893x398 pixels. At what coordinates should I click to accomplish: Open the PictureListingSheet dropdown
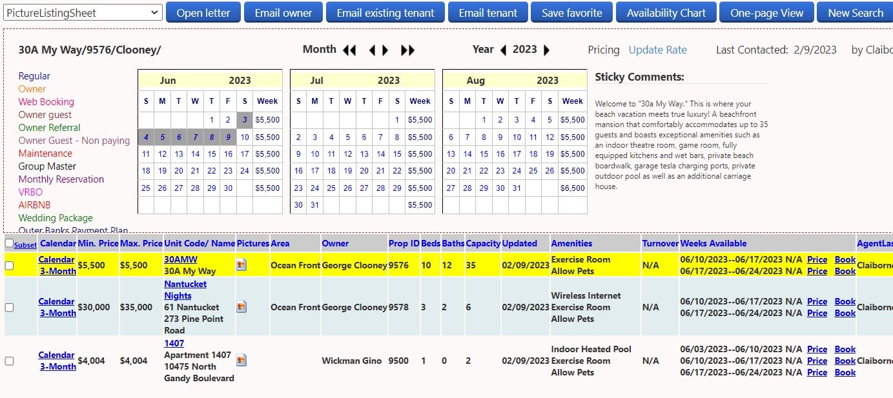pos(82,12)
